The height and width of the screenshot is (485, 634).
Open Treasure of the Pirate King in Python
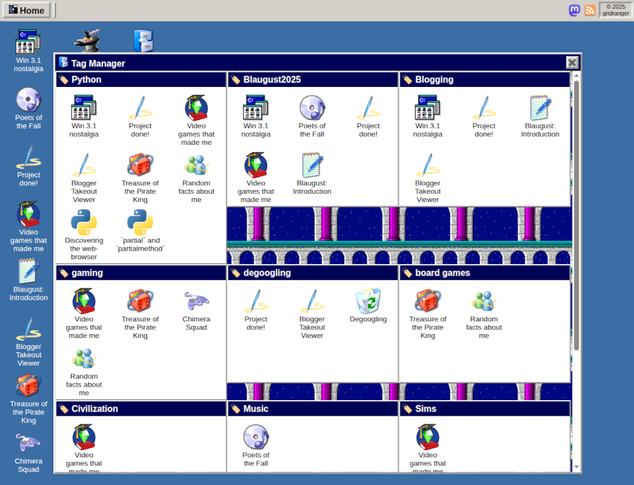click(x=140, y=178)
